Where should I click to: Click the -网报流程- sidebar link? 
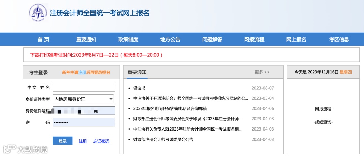pos(323,109)
